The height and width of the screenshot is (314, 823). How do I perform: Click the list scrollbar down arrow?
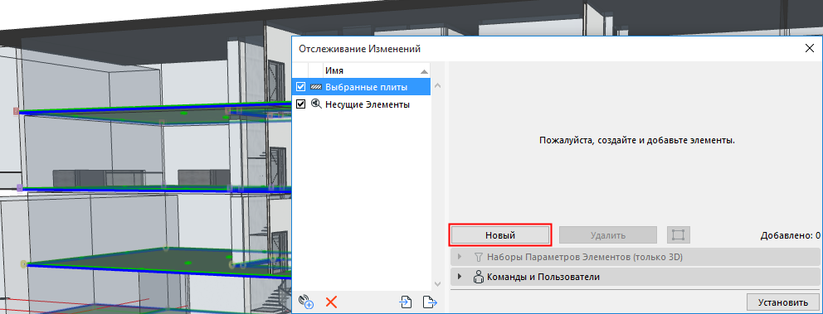click(x=439, y=283)
